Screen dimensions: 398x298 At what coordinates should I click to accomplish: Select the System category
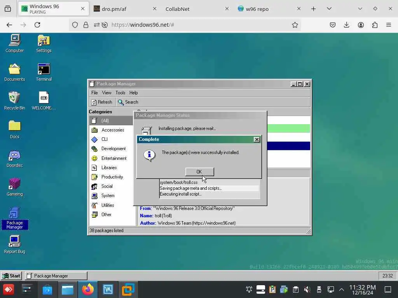pos(111,196)
